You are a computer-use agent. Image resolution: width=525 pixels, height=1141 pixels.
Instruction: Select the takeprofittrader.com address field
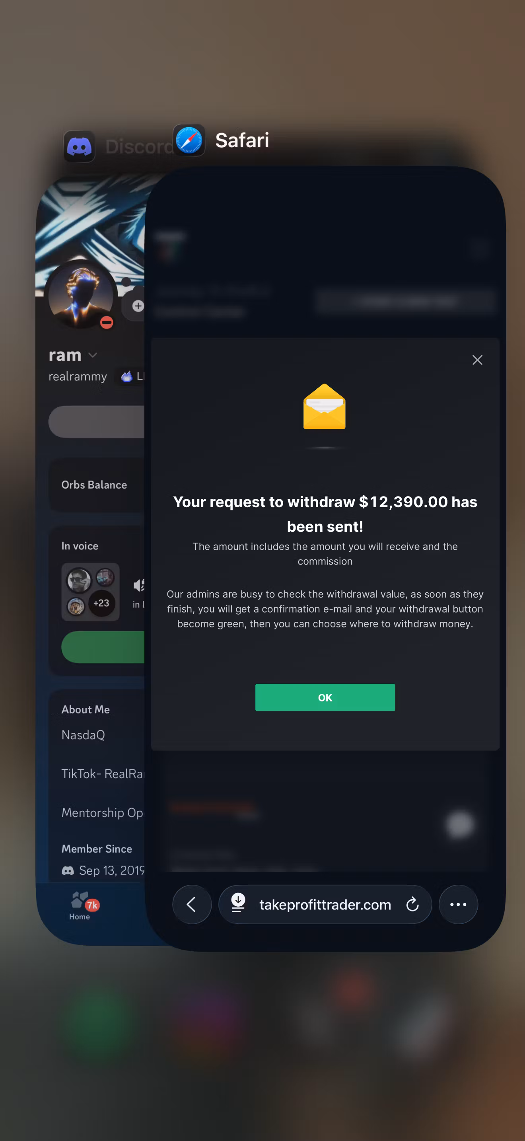click(325, 904)
